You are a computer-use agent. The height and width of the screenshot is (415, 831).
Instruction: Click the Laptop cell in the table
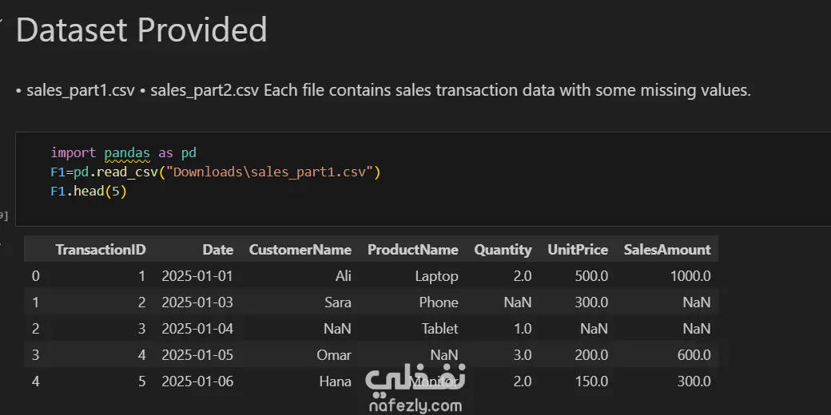(x=436, y=276)
